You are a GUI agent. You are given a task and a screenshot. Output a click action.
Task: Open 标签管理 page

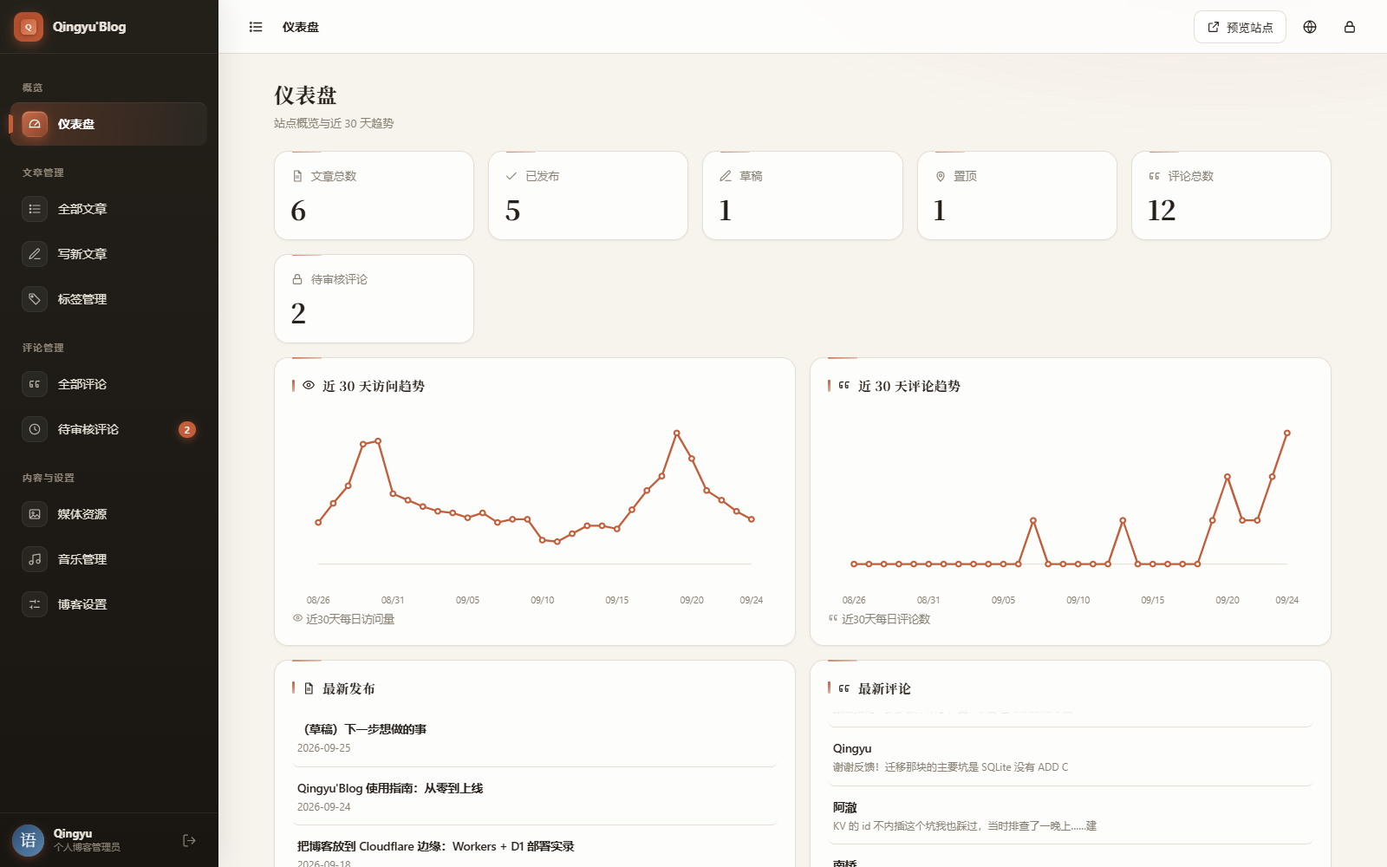pos(108,299)
